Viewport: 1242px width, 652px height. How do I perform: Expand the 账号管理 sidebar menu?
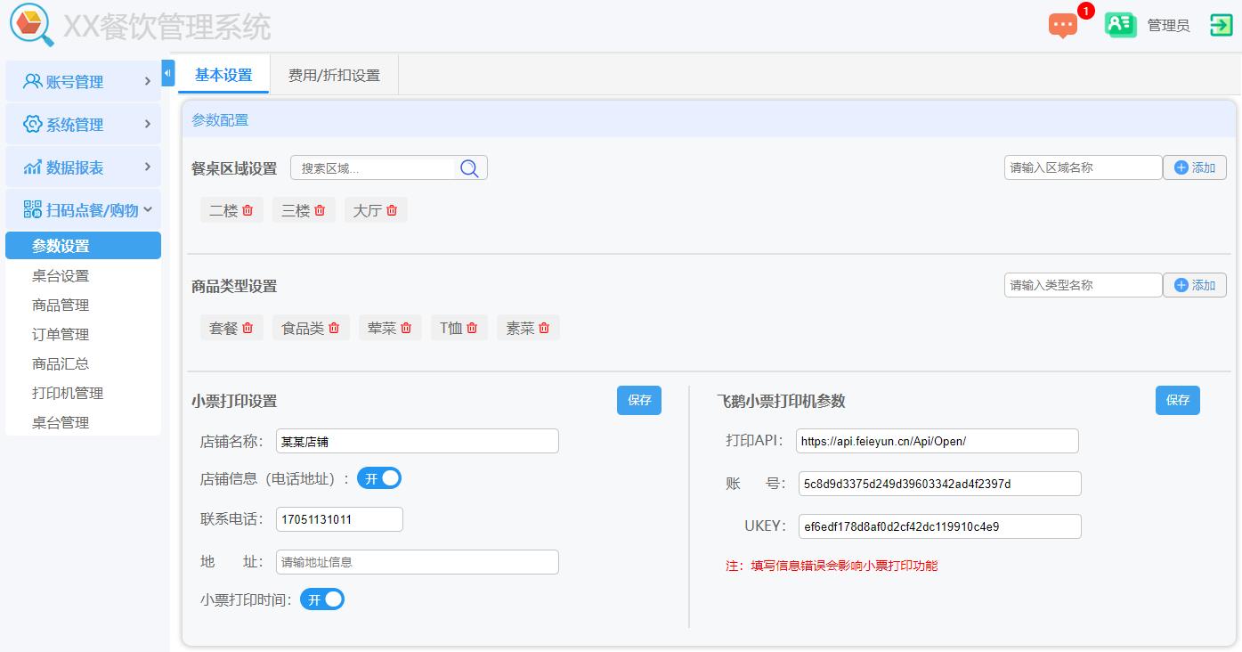(83, 81)
